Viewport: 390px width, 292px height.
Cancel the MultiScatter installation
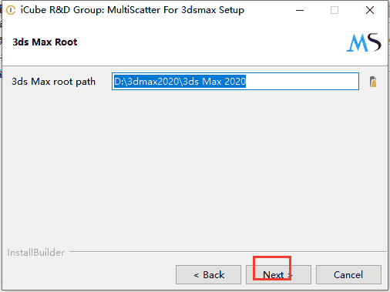[x=348, y=275]
